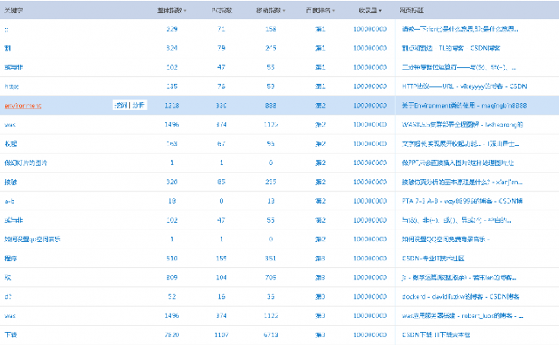Screen dimensions: 559x345
Task: Open page title 如何设置QQ空间免费背景音乐
Action: pyautogui.click(x=445, y=239)
